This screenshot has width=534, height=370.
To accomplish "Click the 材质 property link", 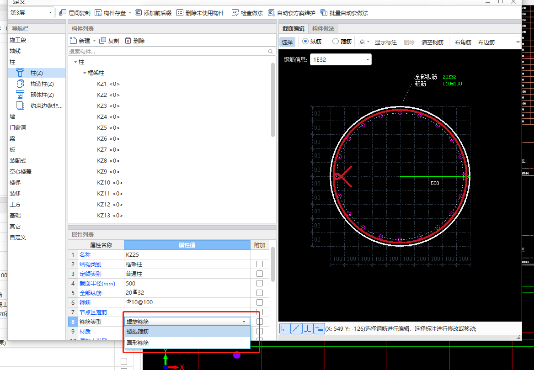I will click(x=85, y=332).
